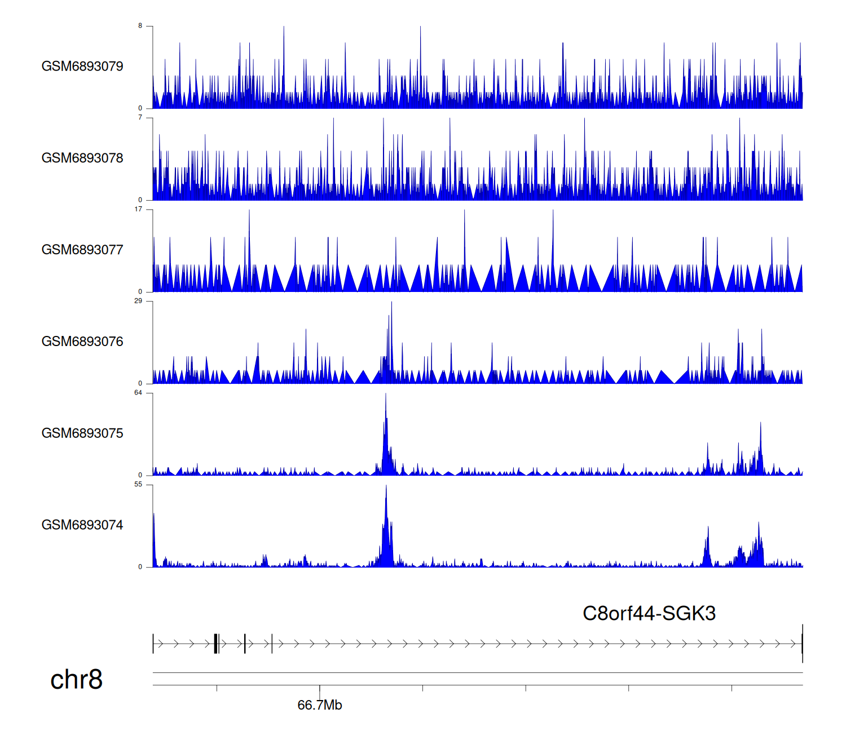The height and width of the screenshot is (744, 846).
Task: Click the y-axis maximum value 55
Action: pyautogui.click(x=138, y=485)
